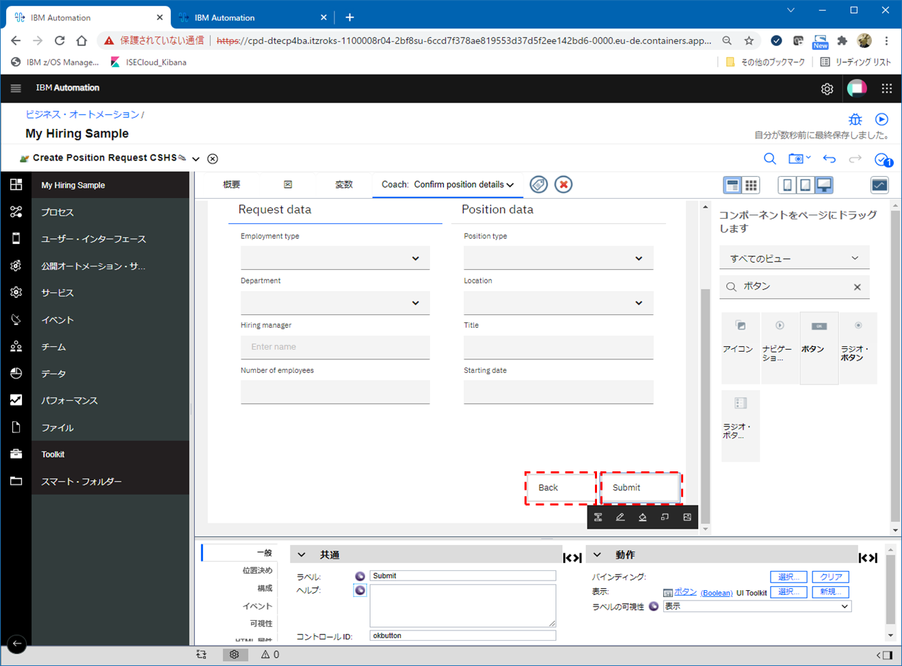Open the hamburger navigation menu
This screenshot has height=666, width=902.
16,88
